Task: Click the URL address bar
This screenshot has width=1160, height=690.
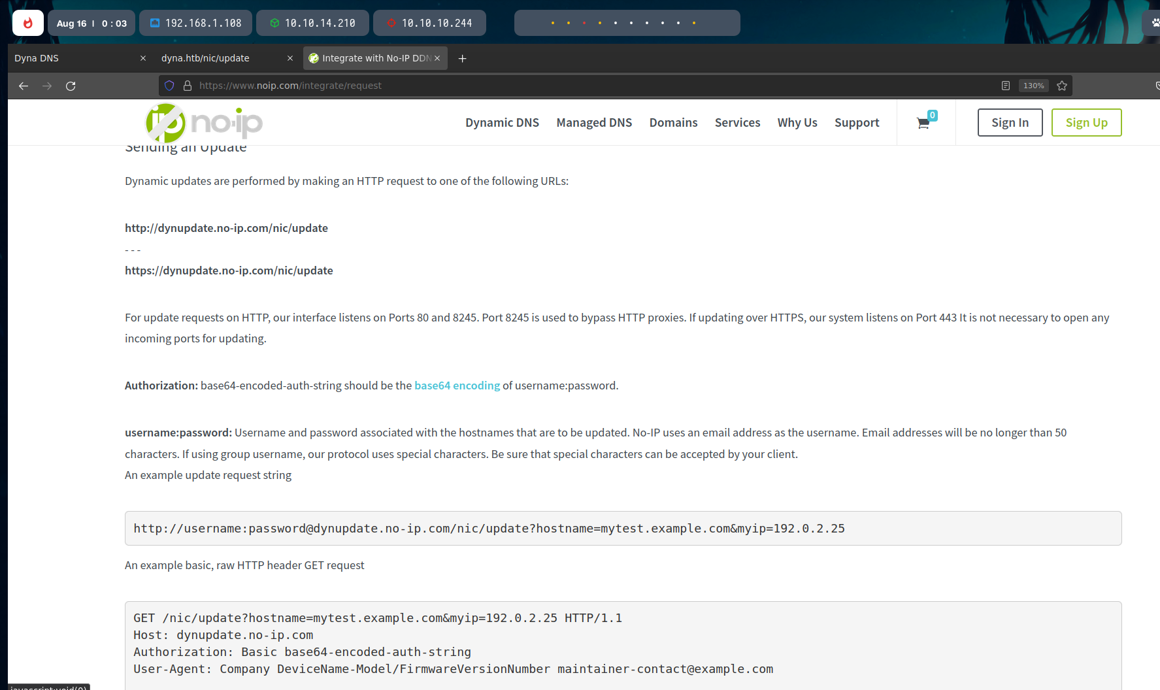Action: tap(588, 86)
